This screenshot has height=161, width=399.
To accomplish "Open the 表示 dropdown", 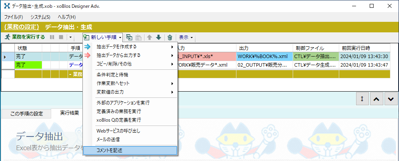I will pyautogui.click(x=186, y=37).
